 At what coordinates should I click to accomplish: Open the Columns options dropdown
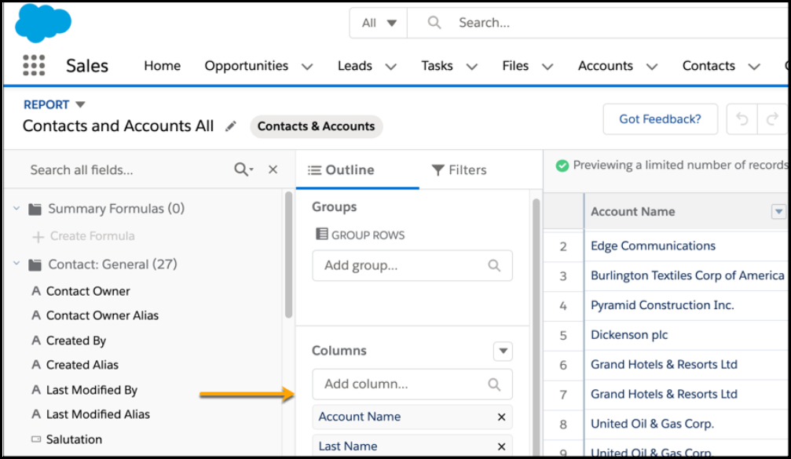[503, 351]
